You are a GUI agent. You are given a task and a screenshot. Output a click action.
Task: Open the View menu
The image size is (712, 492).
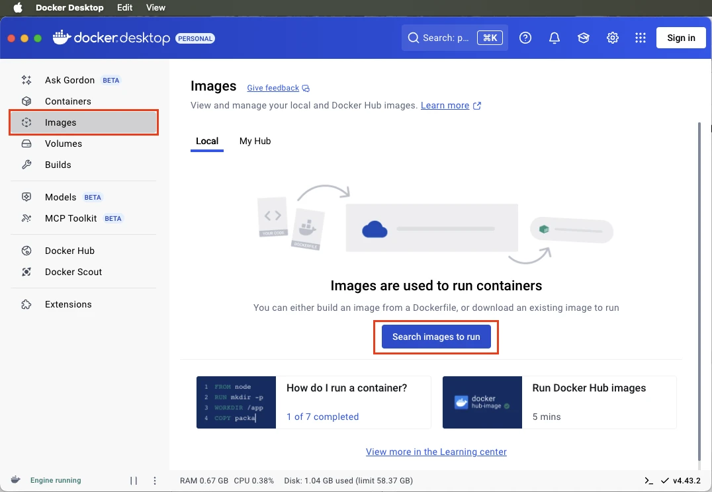pyautogui.click(x=156, y=8)
